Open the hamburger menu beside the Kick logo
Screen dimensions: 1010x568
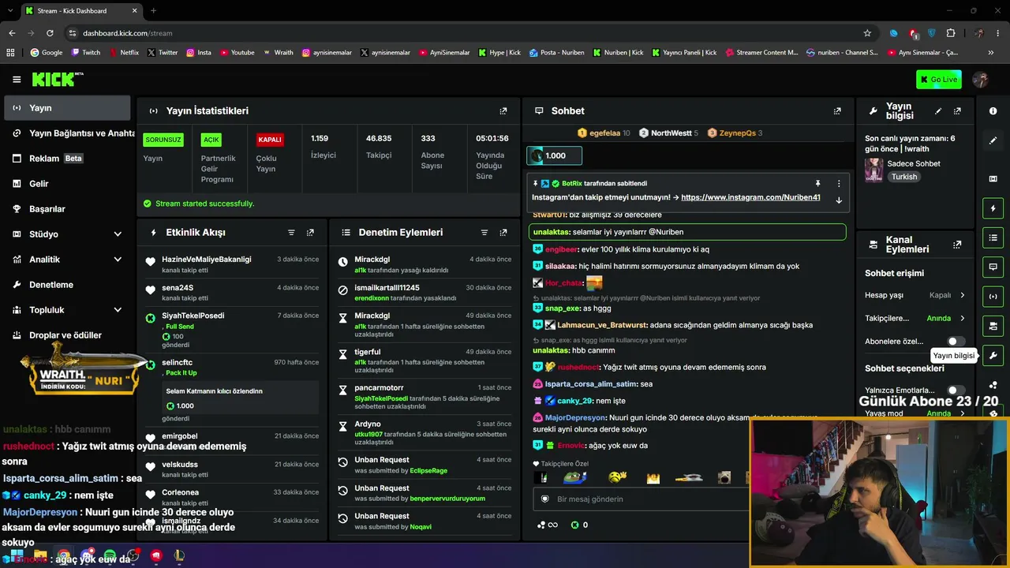pyautogui.click(x=17, y=79)
